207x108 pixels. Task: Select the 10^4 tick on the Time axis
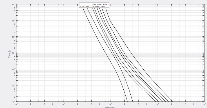(13, 5)
